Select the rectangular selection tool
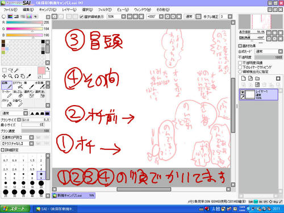 point(4,70)
